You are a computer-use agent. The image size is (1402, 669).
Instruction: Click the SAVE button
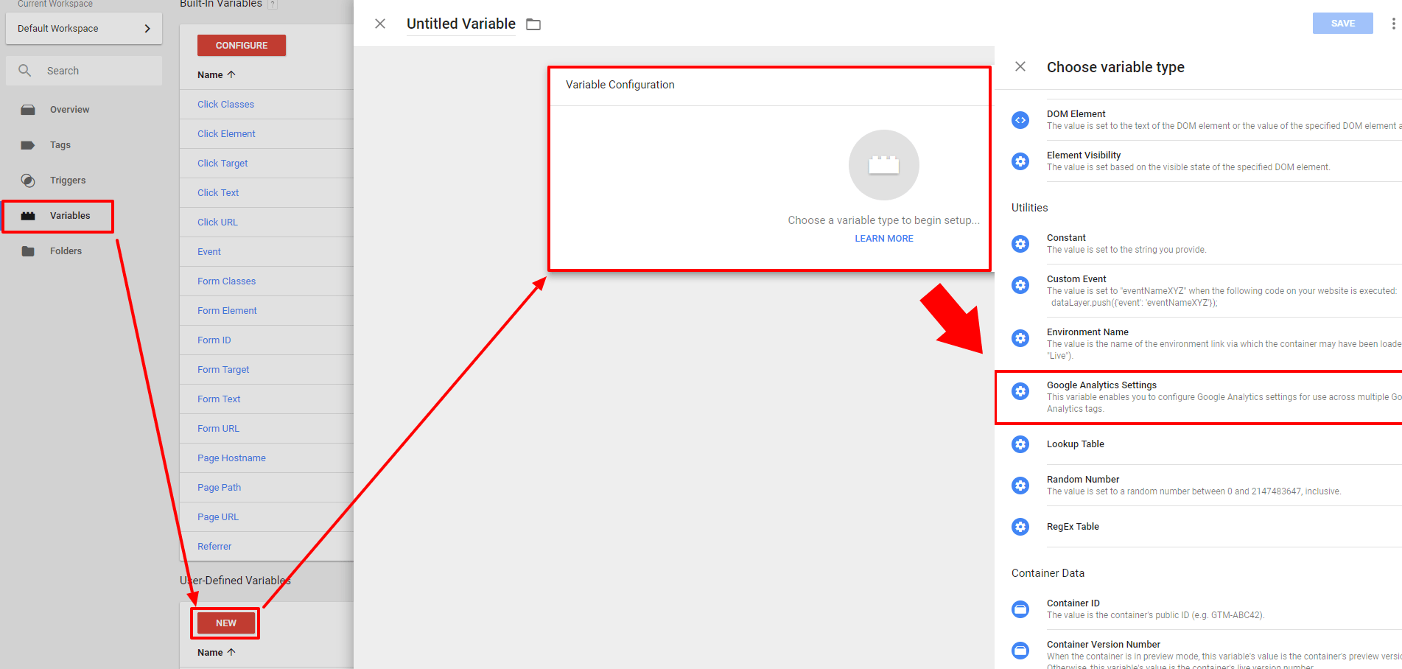(1342, 24)
